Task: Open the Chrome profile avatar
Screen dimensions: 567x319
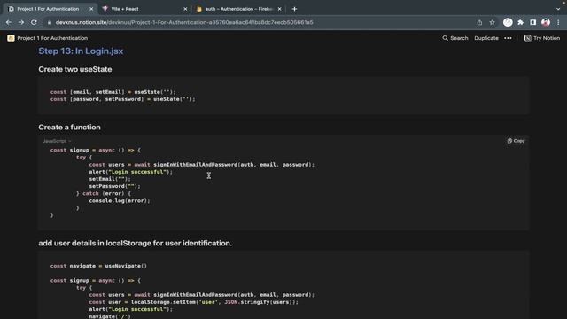Action: pos(546,22)
